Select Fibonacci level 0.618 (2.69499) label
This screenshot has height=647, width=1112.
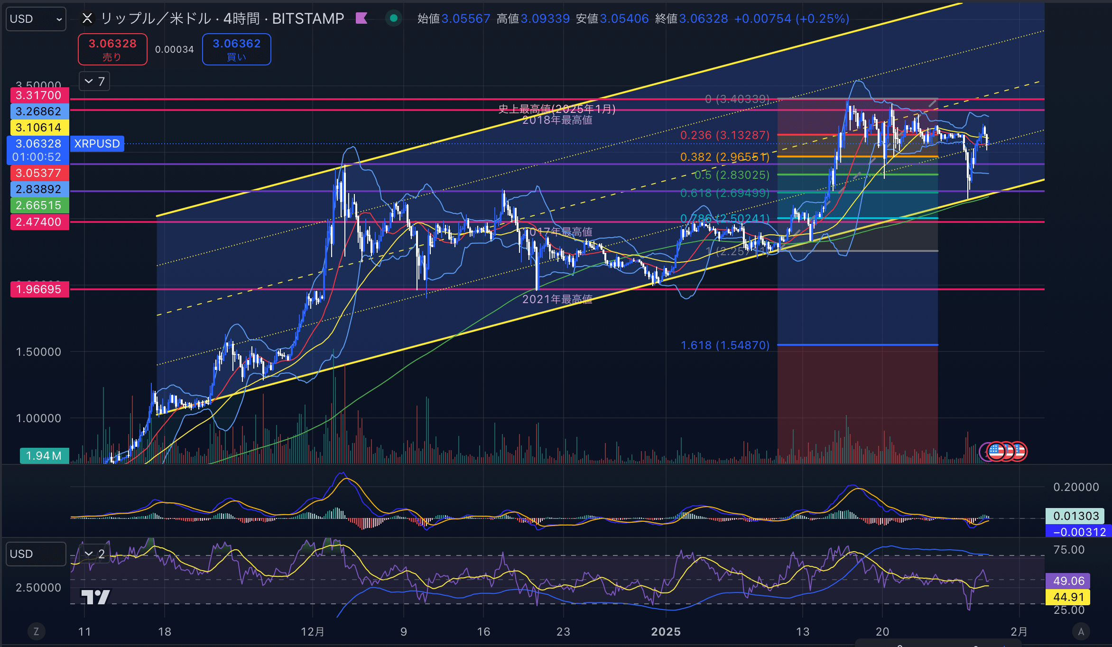tap(725, 193)
